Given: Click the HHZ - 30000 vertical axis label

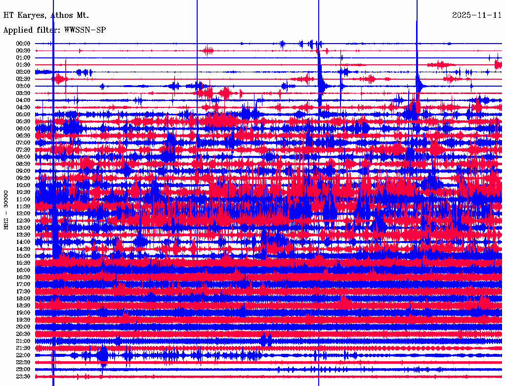Looking at the screenshot, I should (x=6, y=210).
